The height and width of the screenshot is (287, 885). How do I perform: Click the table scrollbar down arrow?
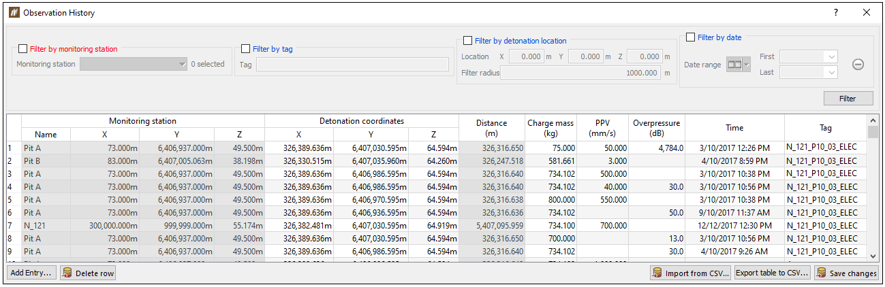click(x=873, y=256)
